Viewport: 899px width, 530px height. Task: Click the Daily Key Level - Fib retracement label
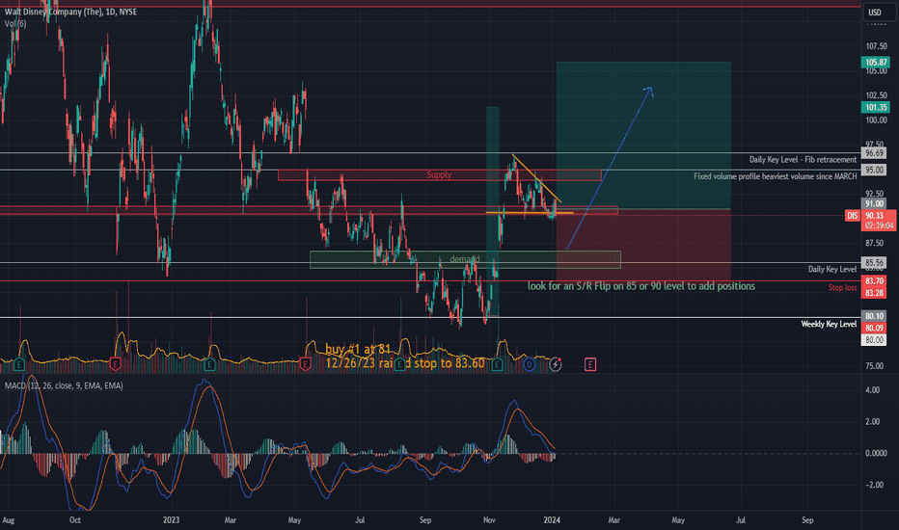803,159
